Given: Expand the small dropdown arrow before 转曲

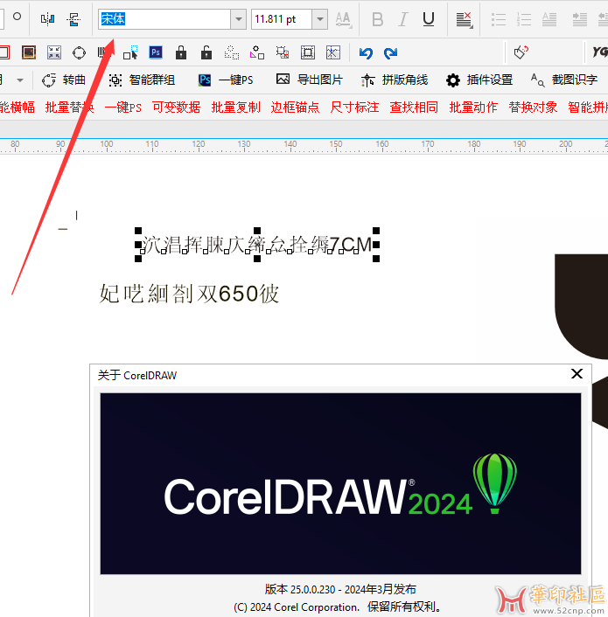Looking at the screenshot, I should point(20,80).
